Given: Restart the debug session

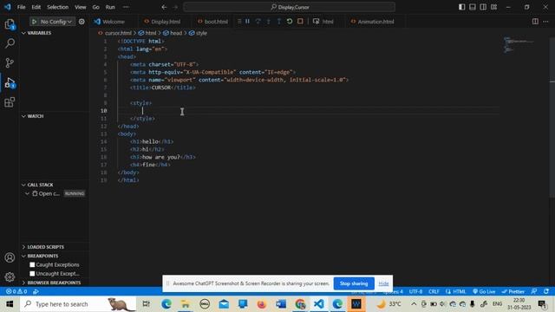Looking at the screenshot, I should tap(290, 21).
